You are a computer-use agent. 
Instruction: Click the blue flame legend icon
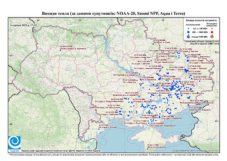point(189,36)
